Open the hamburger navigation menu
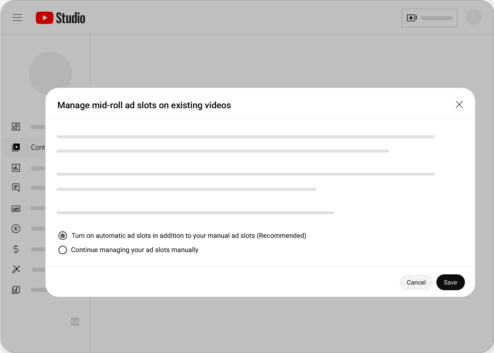 coord(17,18)
